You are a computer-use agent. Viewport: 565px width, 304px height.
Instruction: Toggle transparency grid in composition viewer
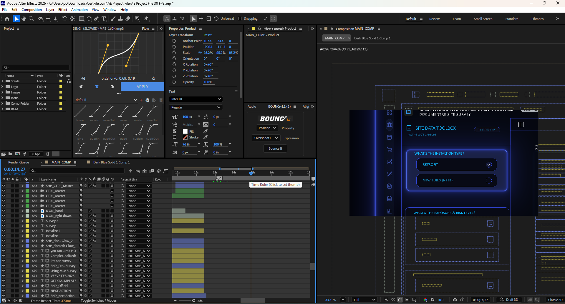coord(393,300)
